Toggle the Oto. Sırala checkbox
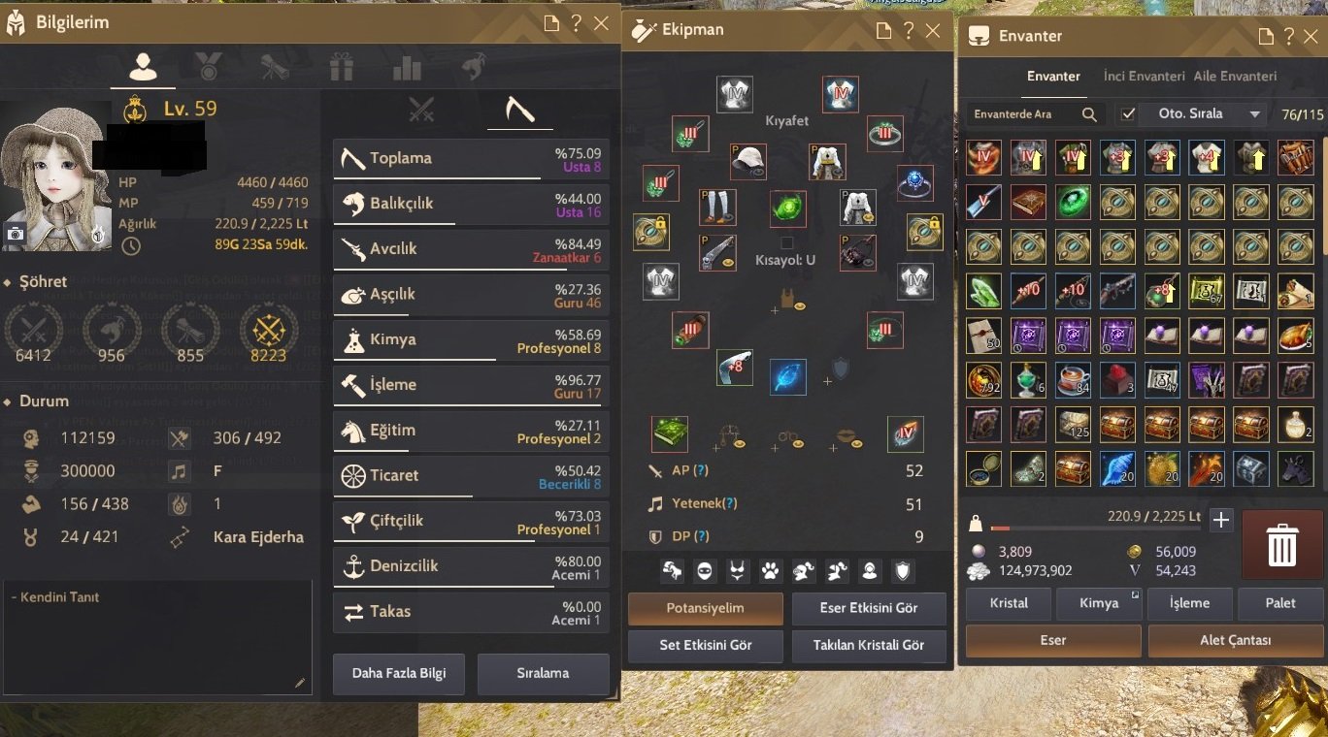 [x=1127, y=114]
